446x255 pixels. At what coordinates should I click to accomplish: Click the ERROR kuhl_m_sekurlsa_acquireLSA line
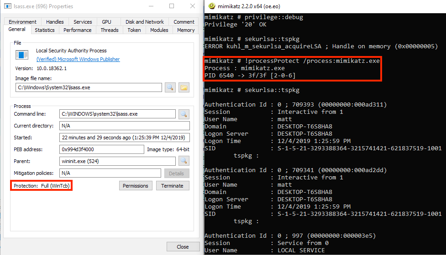click(321, 46)
